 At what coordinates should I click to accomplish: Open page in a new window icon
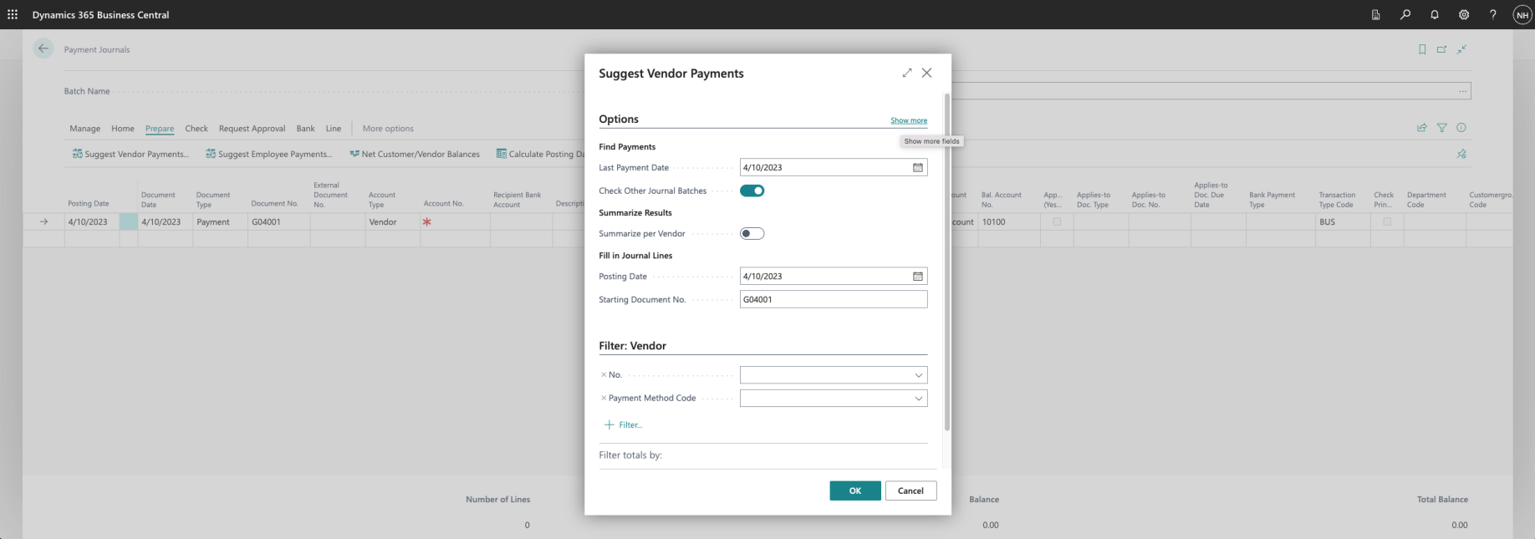(1442, 49)
